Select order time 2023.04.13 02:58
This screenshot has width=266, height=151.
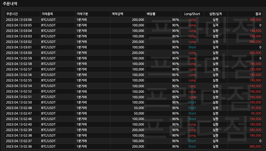coord(19,64)
